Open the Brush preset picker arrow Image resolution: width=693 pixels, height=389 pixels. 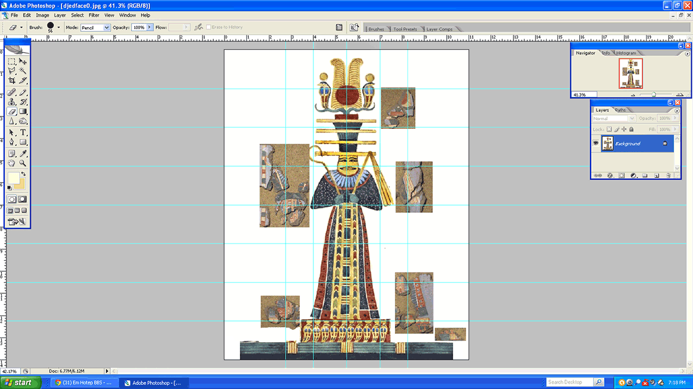point(59,28)
